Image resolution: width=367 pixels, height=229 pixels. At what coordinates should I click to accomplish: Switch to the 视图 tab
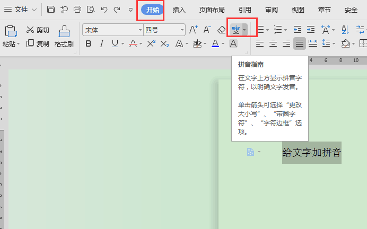(298, 10)
